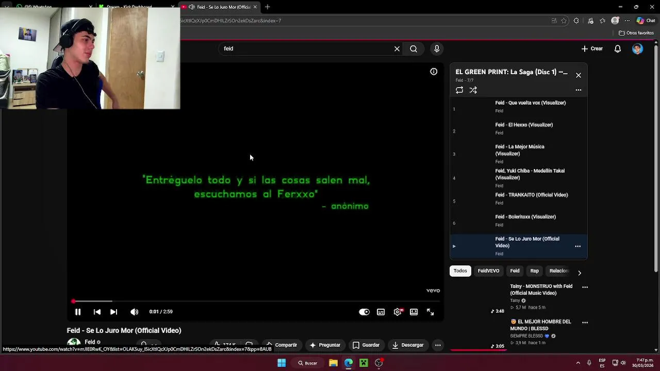Image resolution: width=660 pixels, height=371 pixels.
Task: Play Feid - TRANKAITO (Official Video)
Action: (518, 199)
